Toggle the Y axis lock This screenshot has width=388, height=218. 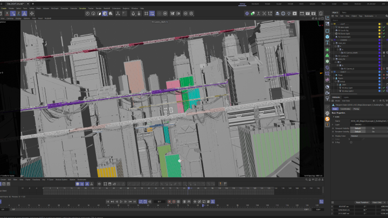pos(13,13)
